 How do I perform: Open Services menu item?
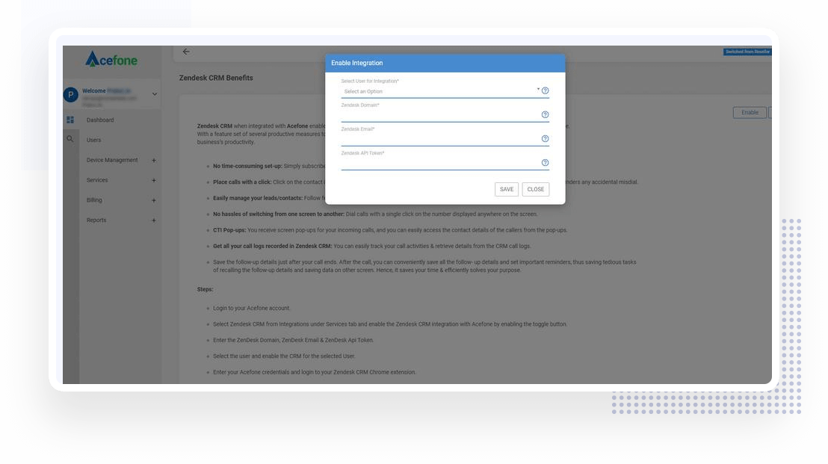click(97, 180)
